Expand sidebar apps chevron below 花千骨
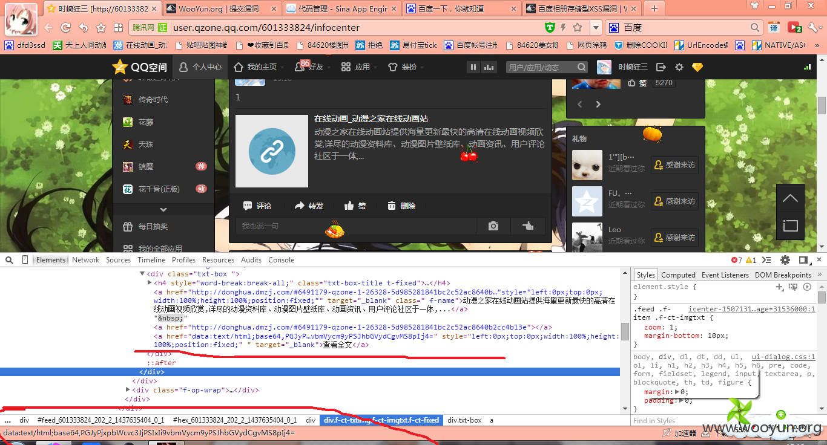Screen dimensions: 827x445 [x=163, y=209]
